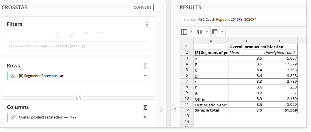Screen dimensions: 311x132
Task: Click the funnel filter icon in Filters
Action: click(85, 35)
